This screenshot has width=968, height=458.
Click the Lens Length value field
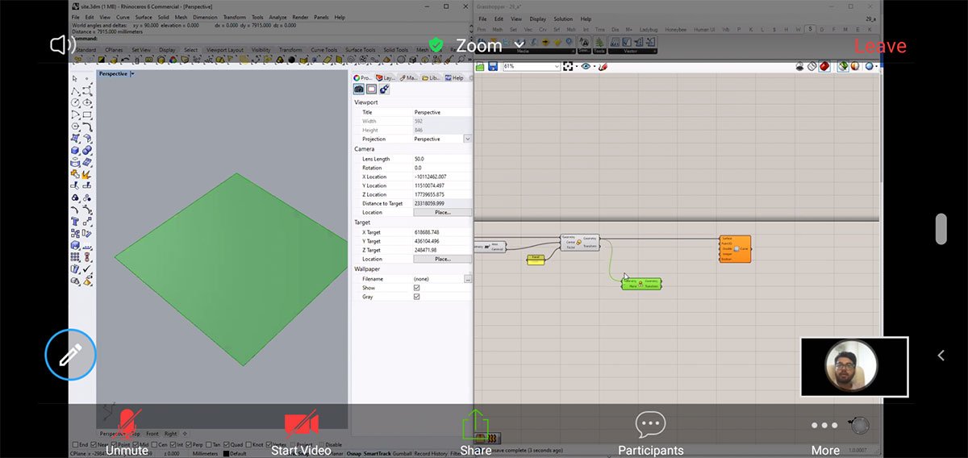[x=442, y=159]
